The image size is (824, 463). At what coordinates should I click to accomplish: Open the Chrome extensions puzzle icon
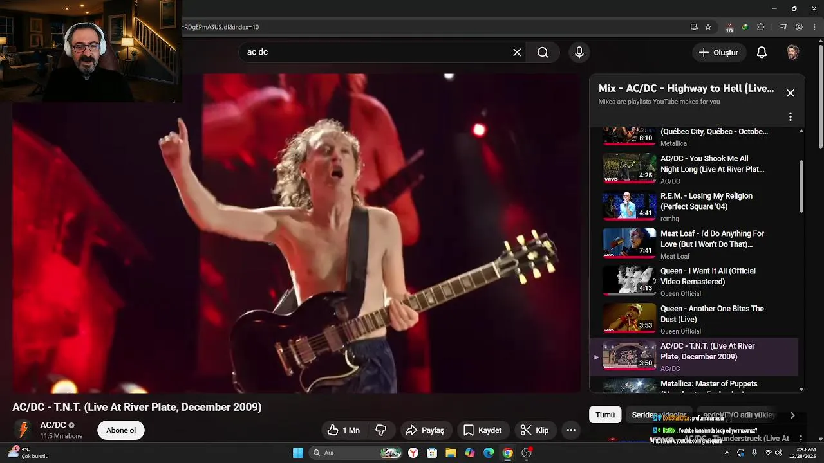coord(760,27)
